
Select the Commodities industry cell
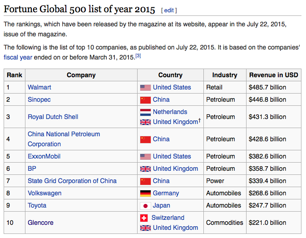[225, 223]
